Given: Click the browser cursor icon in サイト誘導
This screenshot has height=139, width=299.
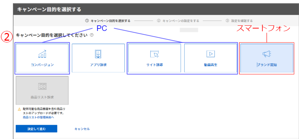Looking at the screenshot, I should click(x=154, y=54).
